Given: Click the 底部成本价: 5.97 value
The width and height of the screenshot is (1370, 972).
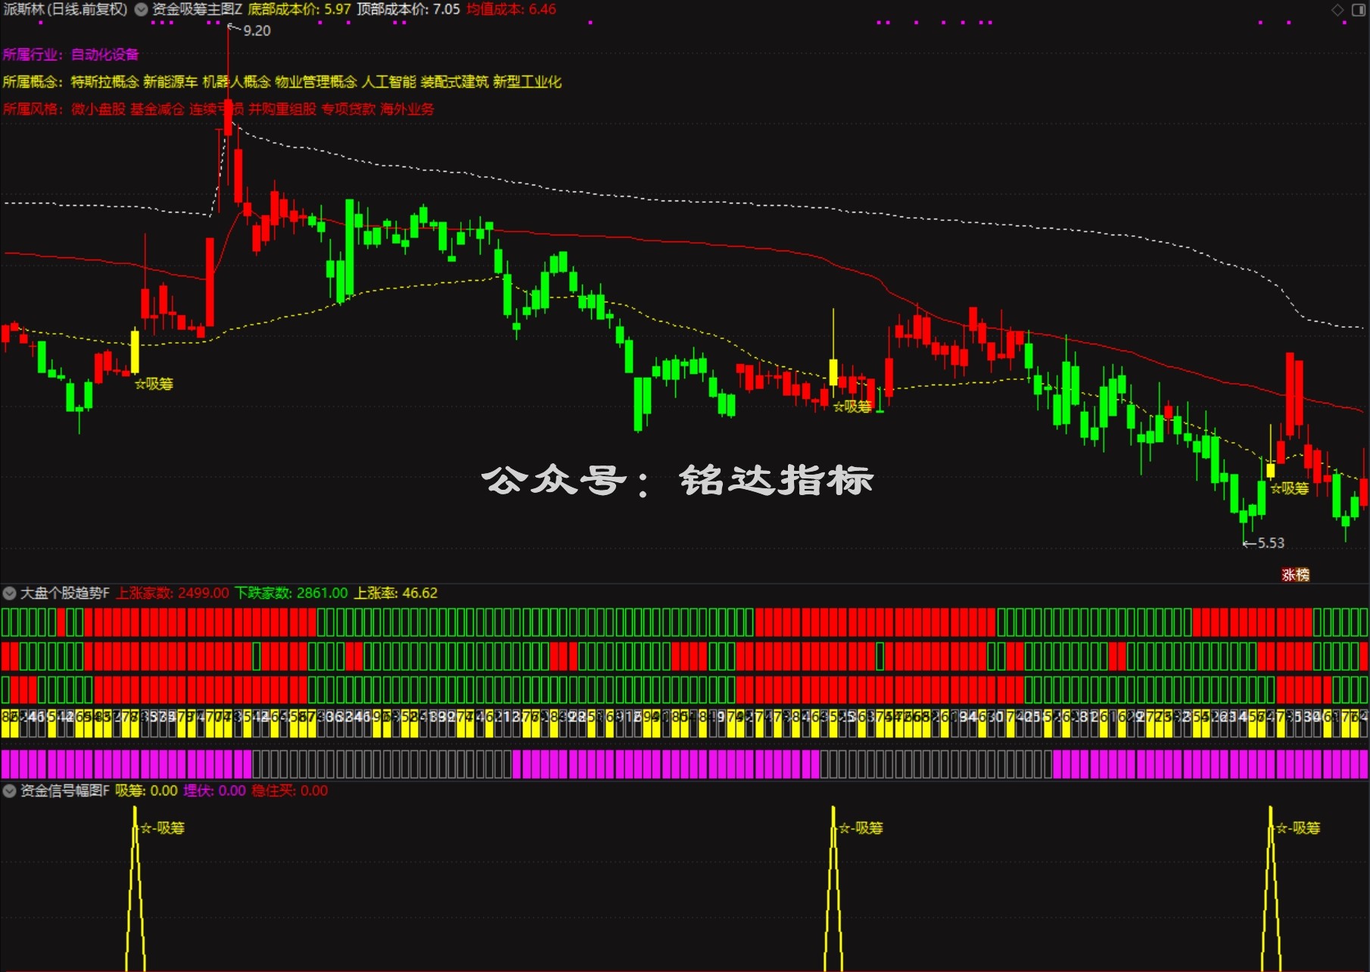Looking at the screenshot, I should (x=300, y=10).
